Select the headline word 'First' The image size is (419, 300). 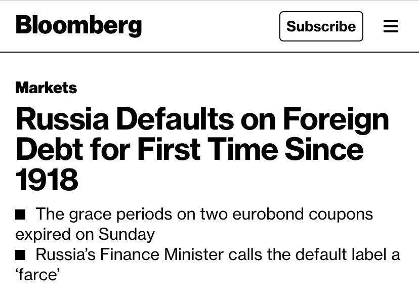click(169, 149)
